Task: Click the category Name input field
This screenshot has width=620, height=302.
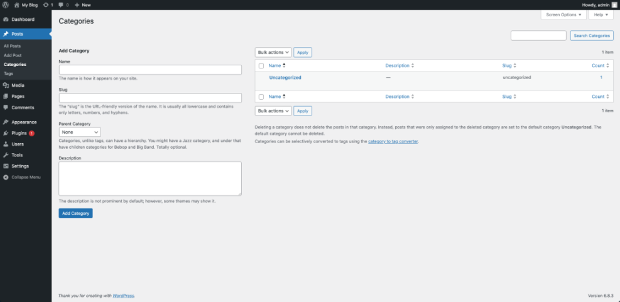Action: point(150,70)
